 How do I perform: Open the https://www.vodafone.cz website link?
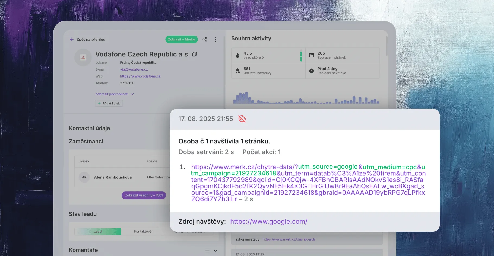tap(140, 76)
